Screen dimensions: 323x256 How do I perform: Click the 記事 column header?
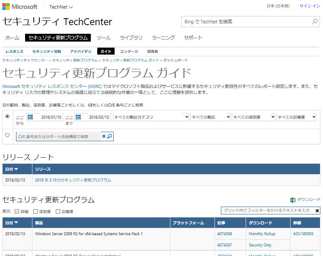point(230,223)
